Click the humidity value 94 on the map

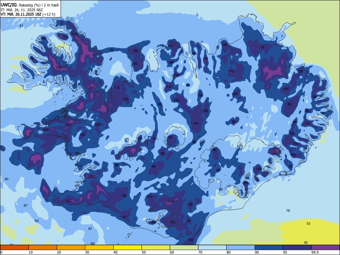112,50
